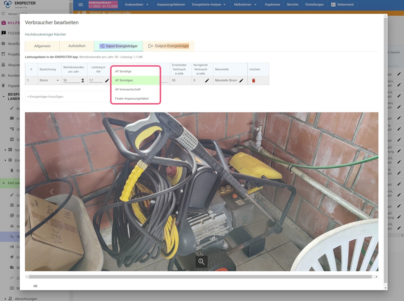Select Fester Anpassungsfaktor option
The image size is (404, 301).
(x=132, y=99)
